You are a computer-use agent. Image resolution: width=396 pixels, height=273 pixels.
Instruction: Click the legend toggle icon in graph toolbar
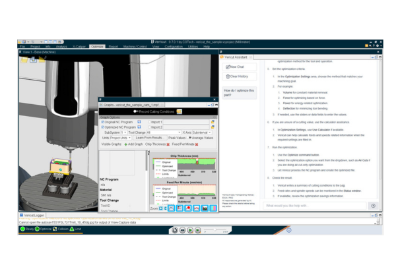tap(180, 208)
